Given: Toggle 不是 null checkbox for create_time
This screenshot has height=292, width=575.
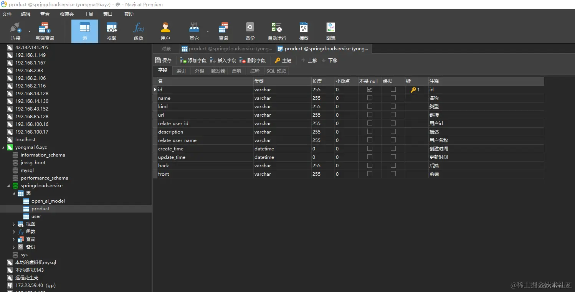Looking at the screenshot, I should point(370,148).
